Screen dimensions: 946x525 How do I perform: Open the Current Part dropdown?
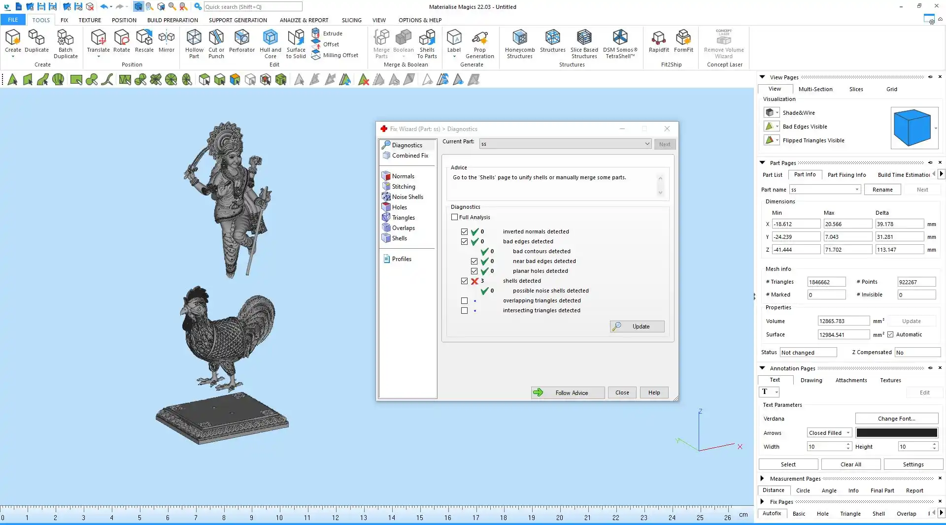pyautogui.click(x=647, y=144)
